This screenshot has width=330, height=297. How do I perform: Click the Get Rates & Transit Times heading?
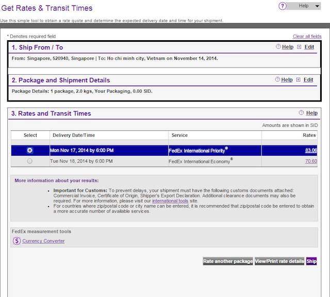[47, 8]
